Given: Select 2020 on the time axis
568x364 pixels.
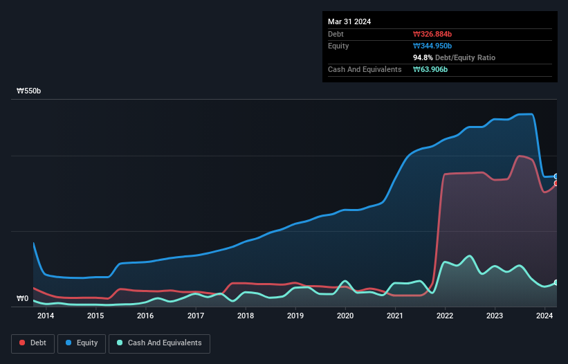Looking at the screenshot, I should 345,316.
